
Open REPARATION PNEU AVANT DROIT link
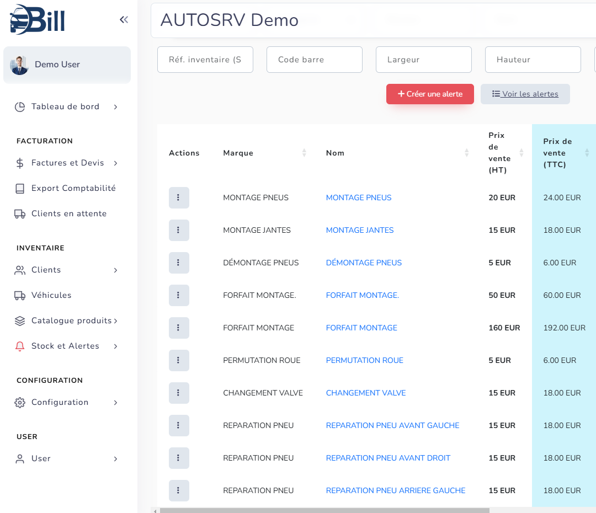[388, 458]
